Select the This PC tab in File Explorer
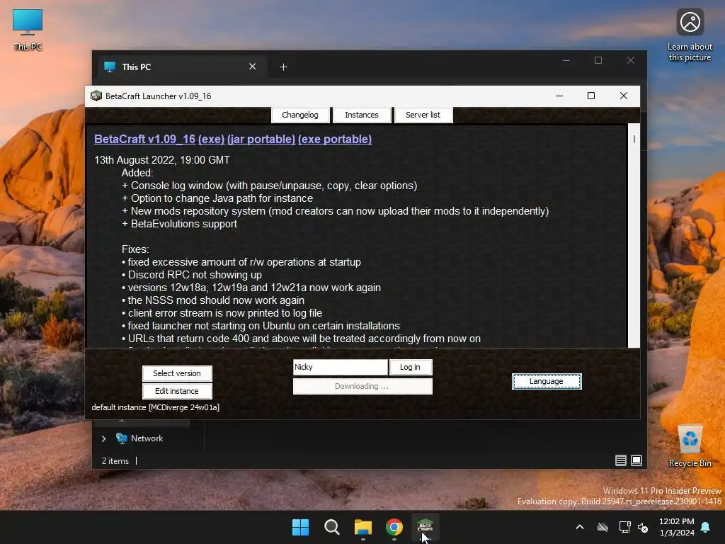Image resolution: width=725 pixels, height=544 pixels. (181, 67)
